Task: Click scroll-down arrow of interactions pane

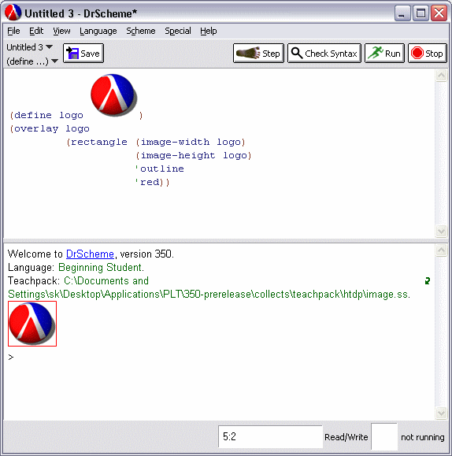Action: click(x=441, y=413)
